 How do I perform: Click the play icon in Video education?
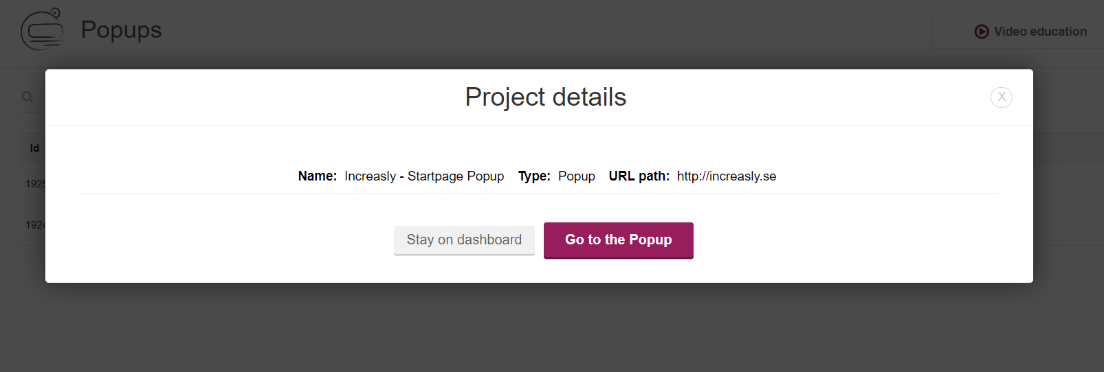(982, 32)
